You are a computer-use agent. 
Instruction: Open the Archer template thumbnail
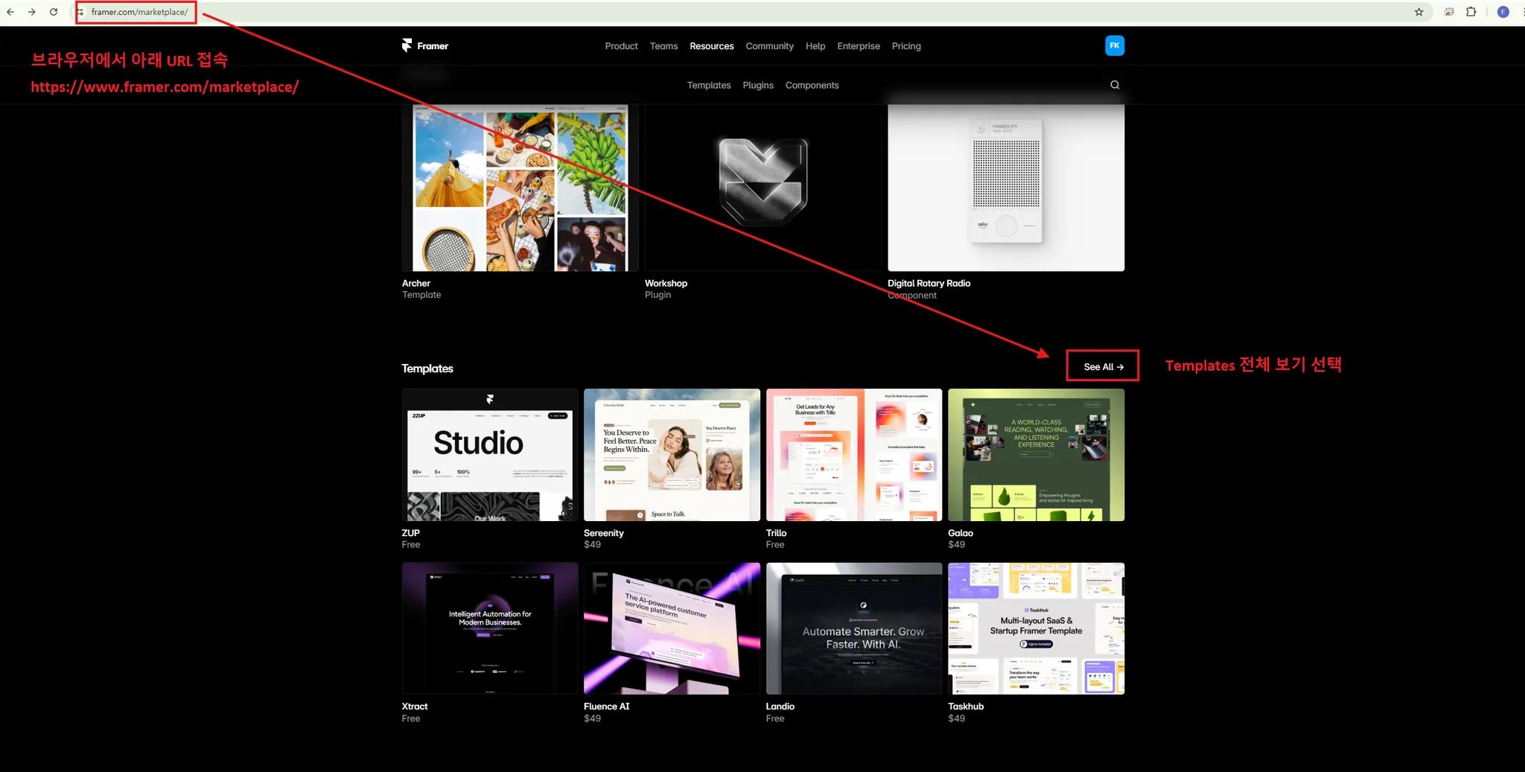(520, 188)
